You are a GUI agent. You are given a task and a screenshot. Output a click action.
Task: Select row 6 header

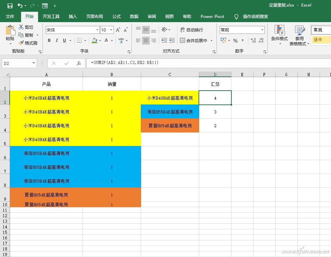[x=5, y=153]
